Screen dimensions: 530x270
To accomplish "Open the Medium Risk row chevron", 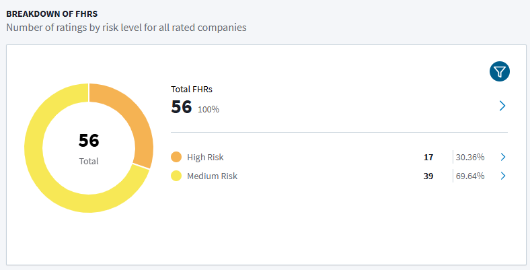I will point(503,176).
